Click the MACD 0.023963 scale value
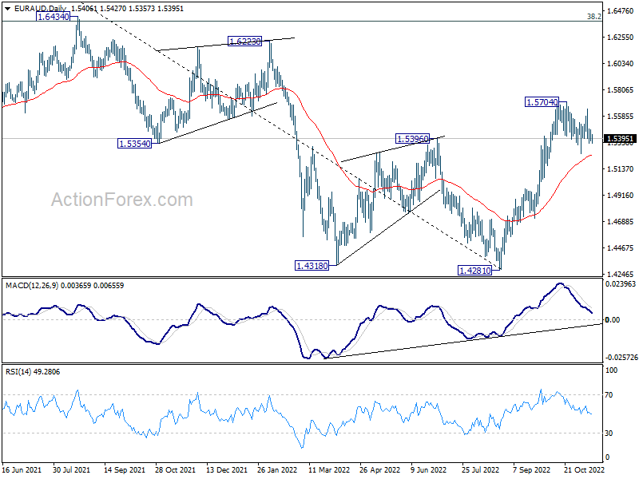The height and width of the screenshot is (479, 639). pyautogui.click(x=621, y=284)
